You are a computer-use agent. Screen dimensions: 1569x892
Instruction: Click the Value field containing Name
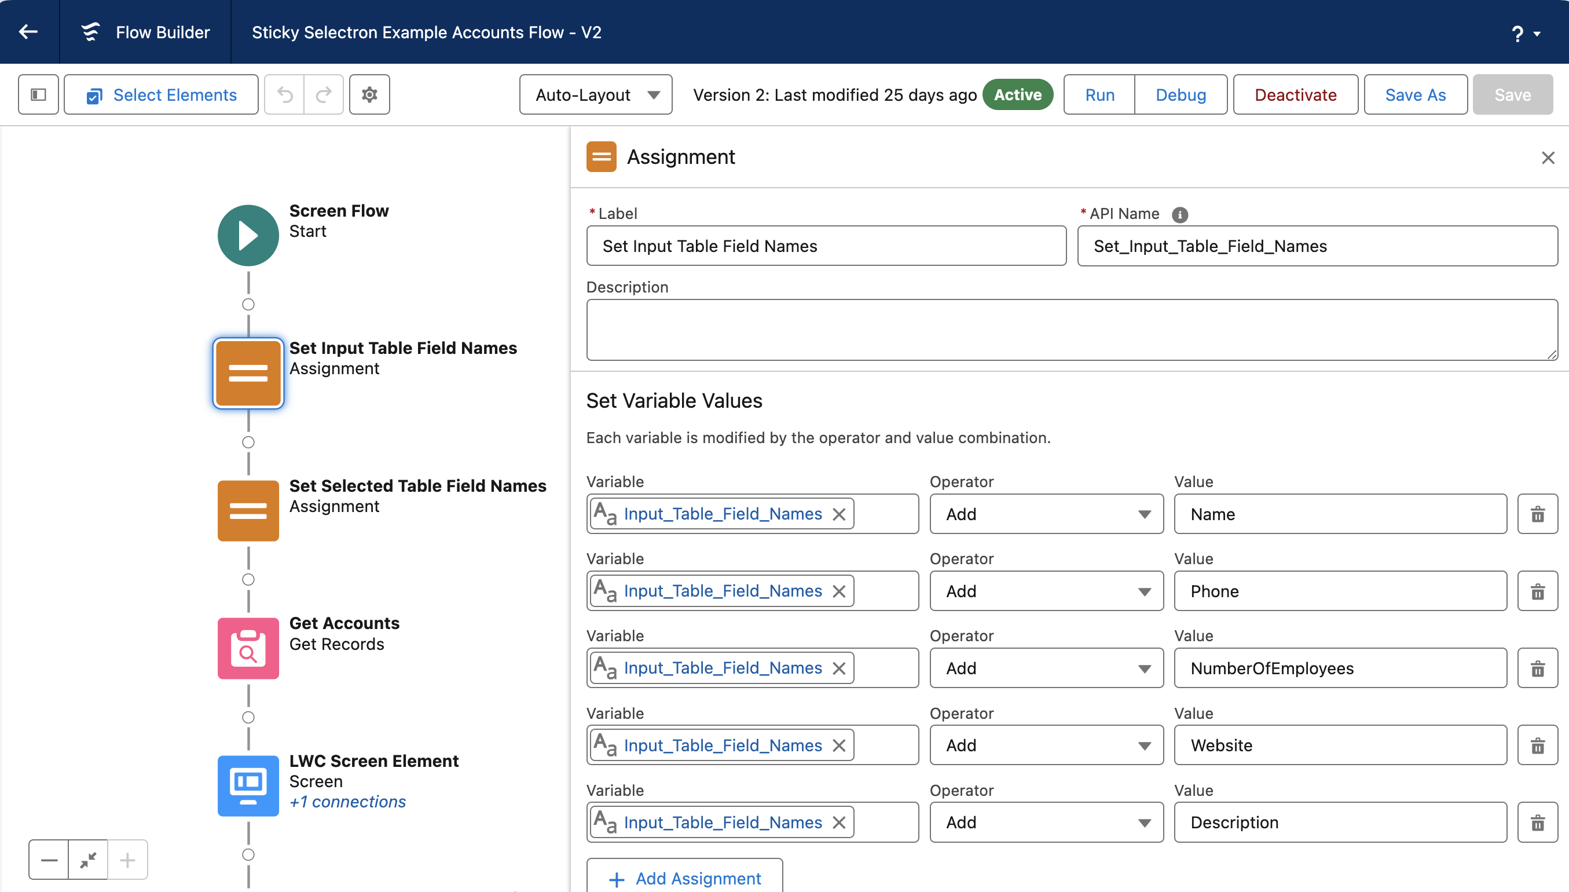point(1340,514)
